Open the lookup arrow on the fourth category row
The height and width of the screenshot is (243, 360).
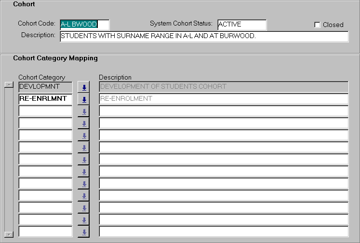tap(84, 123)
